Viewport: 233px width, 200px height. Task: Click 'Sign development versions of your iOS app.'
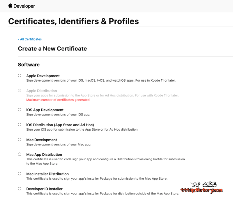[x=58, y=115]
